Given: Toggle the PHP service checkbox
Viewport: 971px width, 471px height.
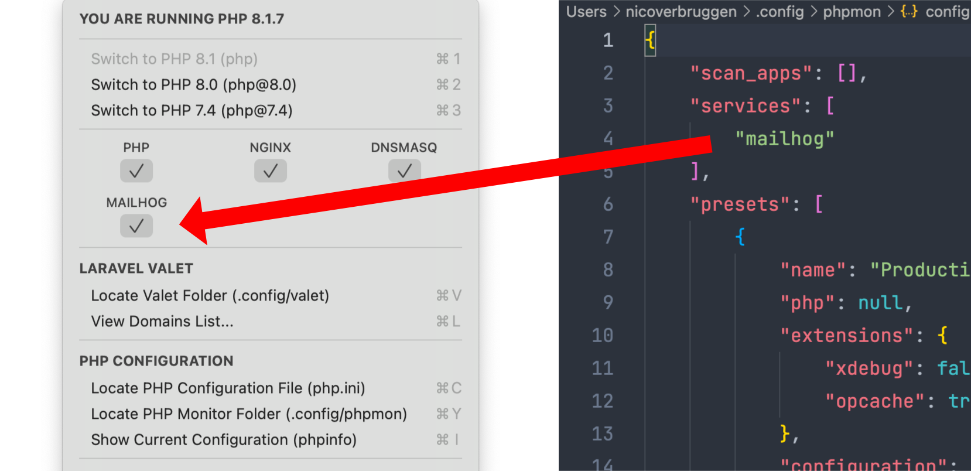Looking at the screenshot, I should [136, 171].
